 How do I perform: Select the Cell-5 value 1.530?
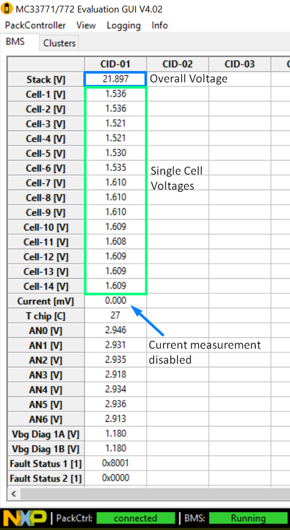(x=116, y=153)
